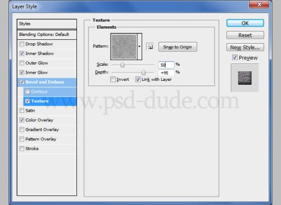Click the new preset from pattern icon
This screenshot has height=205, width=281.
tap(150, 47)
